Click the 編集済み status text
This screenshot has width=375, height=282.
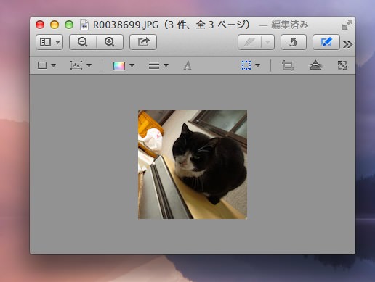289,25
